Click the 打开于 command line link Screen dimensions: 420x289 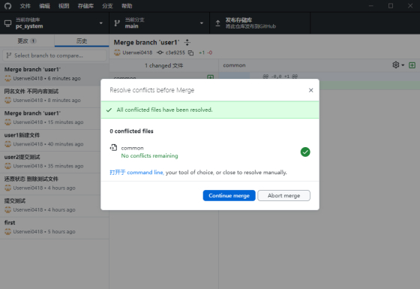[136, 173]
